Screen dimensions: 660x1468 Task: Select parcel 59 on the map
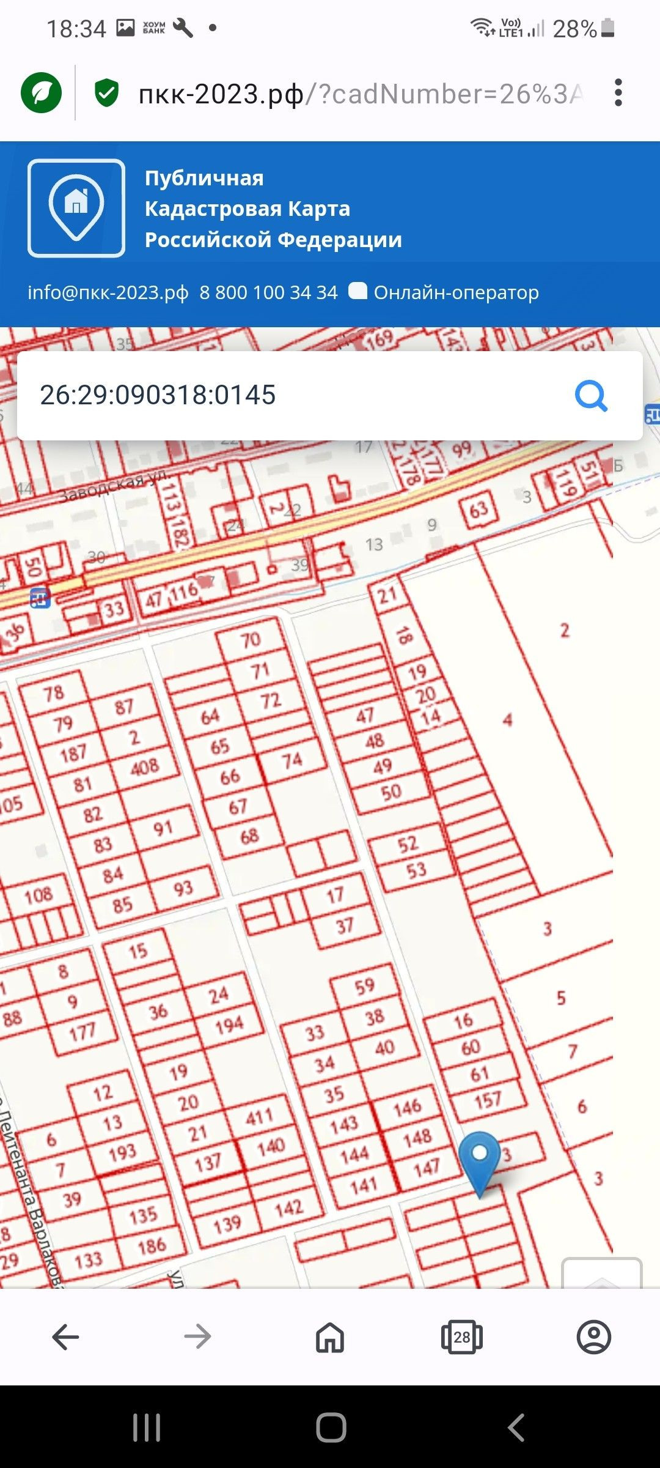(364, 986)
